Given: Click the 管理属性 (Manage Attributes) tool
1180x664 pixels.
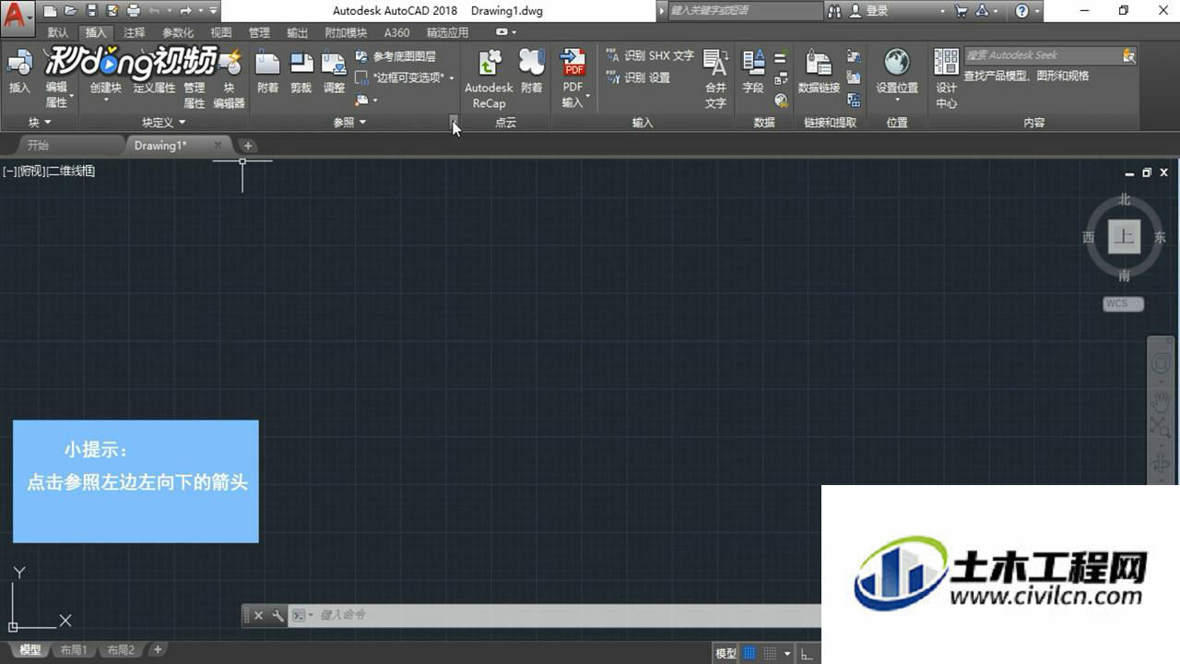Looking at the screenshot, I should 195,95.
